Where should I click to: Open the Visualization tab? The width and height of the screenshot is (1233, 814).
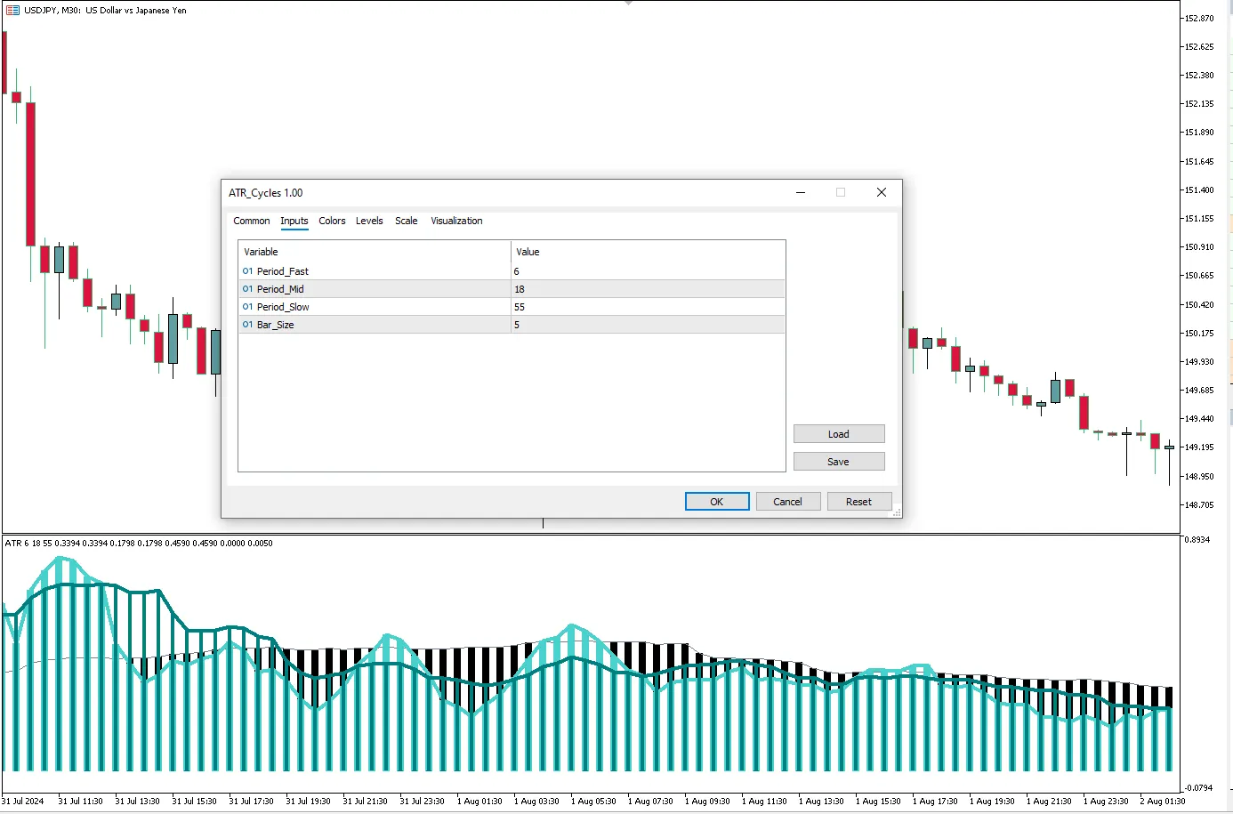coord(456,221)
